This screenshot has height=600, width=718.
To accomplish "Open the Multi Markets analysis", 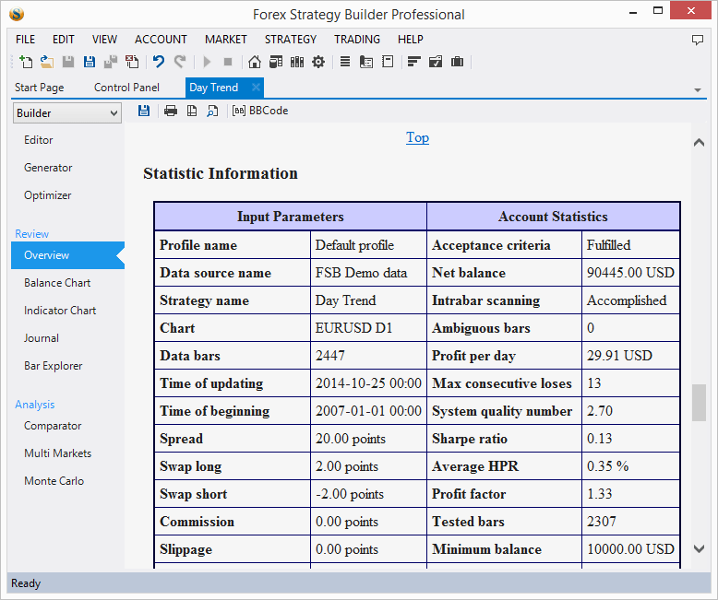I will tap(58, 453).
